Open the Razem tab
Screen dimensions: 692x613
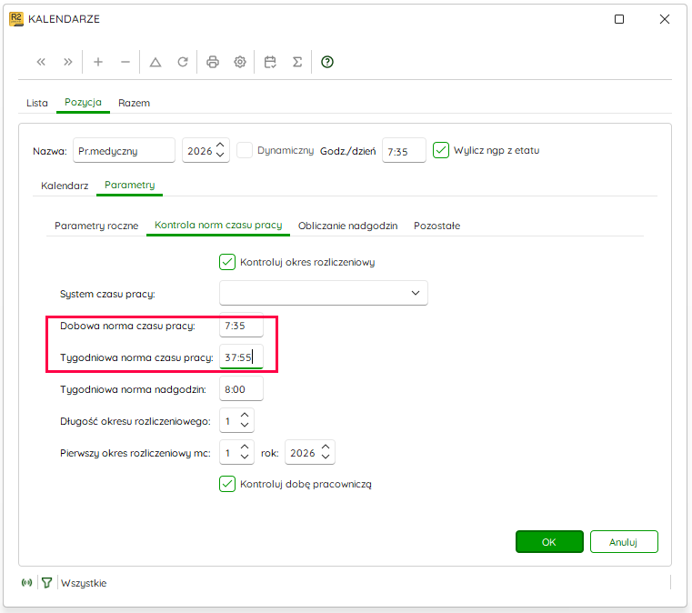[135, 103]
